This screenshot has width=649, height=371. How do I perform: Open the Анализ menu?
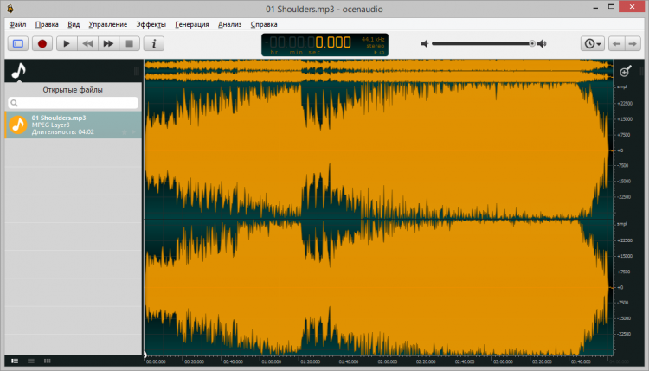(229, 24)
